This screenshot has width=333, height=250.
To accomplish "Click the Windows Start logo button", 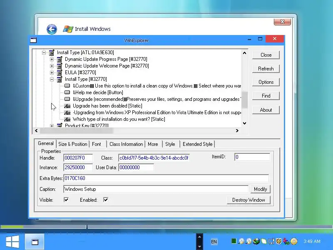I will pyautogui.click(x=12, y=242).
